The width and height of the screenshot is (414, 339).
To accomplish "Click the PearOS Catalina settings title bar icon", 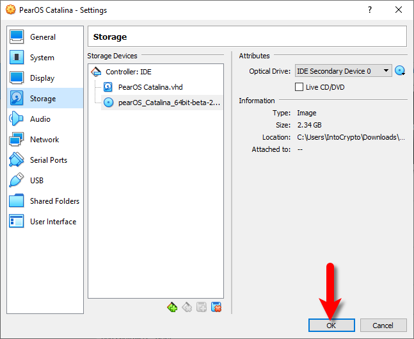I will click(11, 10).
